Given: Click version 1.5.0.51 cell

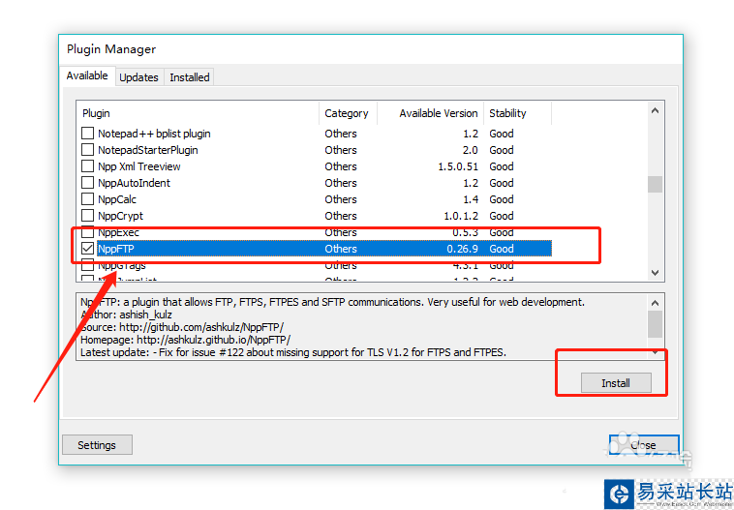Looking at the screenshot, I should pyautogui.click(x=458, y=166).
